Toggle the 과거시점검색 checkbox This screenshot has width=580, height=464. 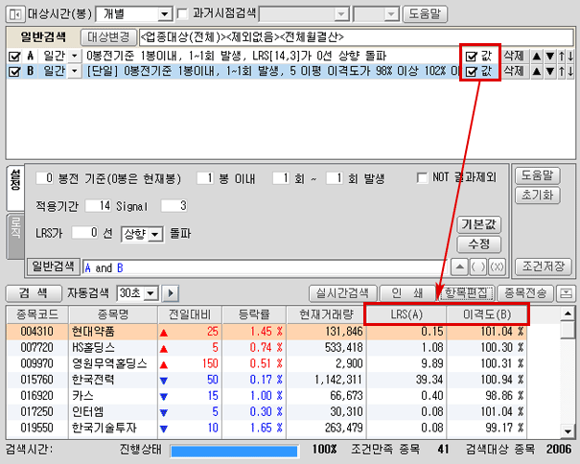[x=184, y=15]
